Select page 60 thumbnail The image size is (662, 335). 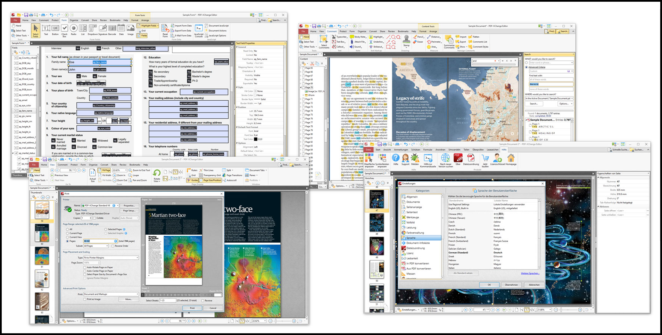coord(42,233)
